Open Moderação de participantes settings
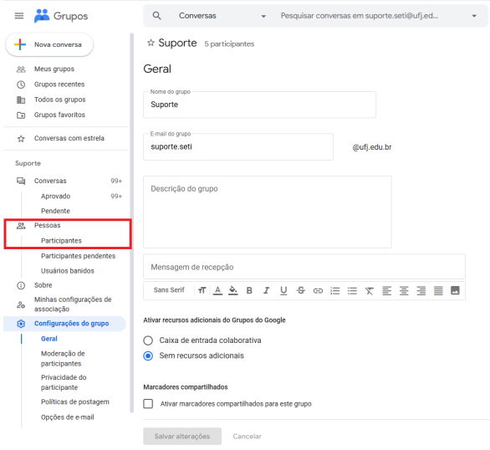Viewport: 490px width, 450px height. (63, 359)
